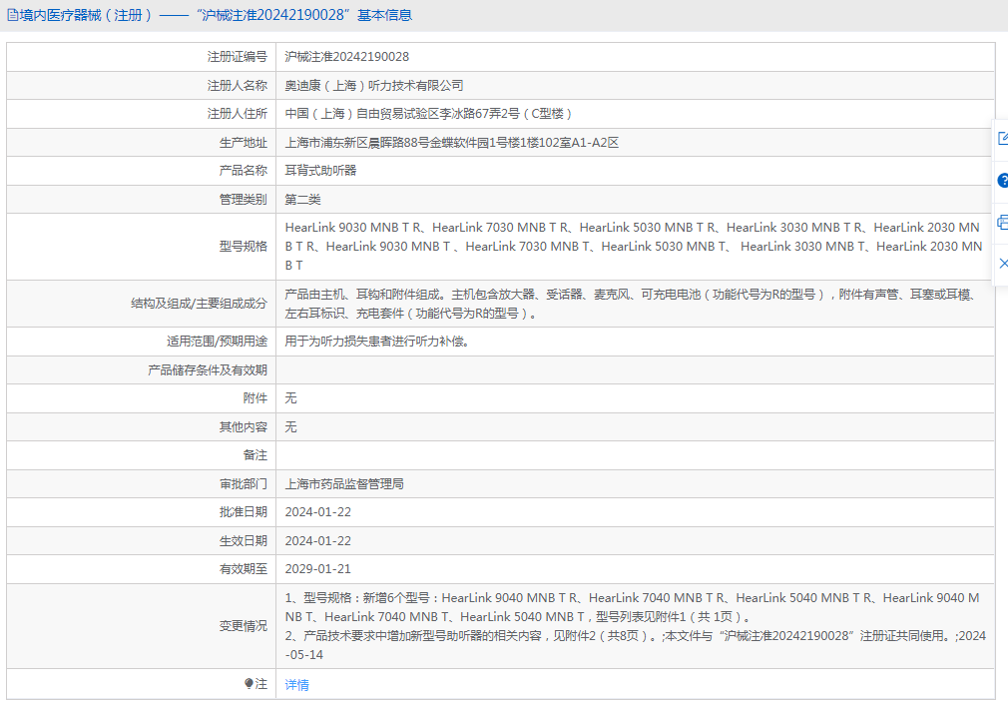Click the 生效日期 label
The height and width of the screenshot is (708, 1008).
click(243, 541)
